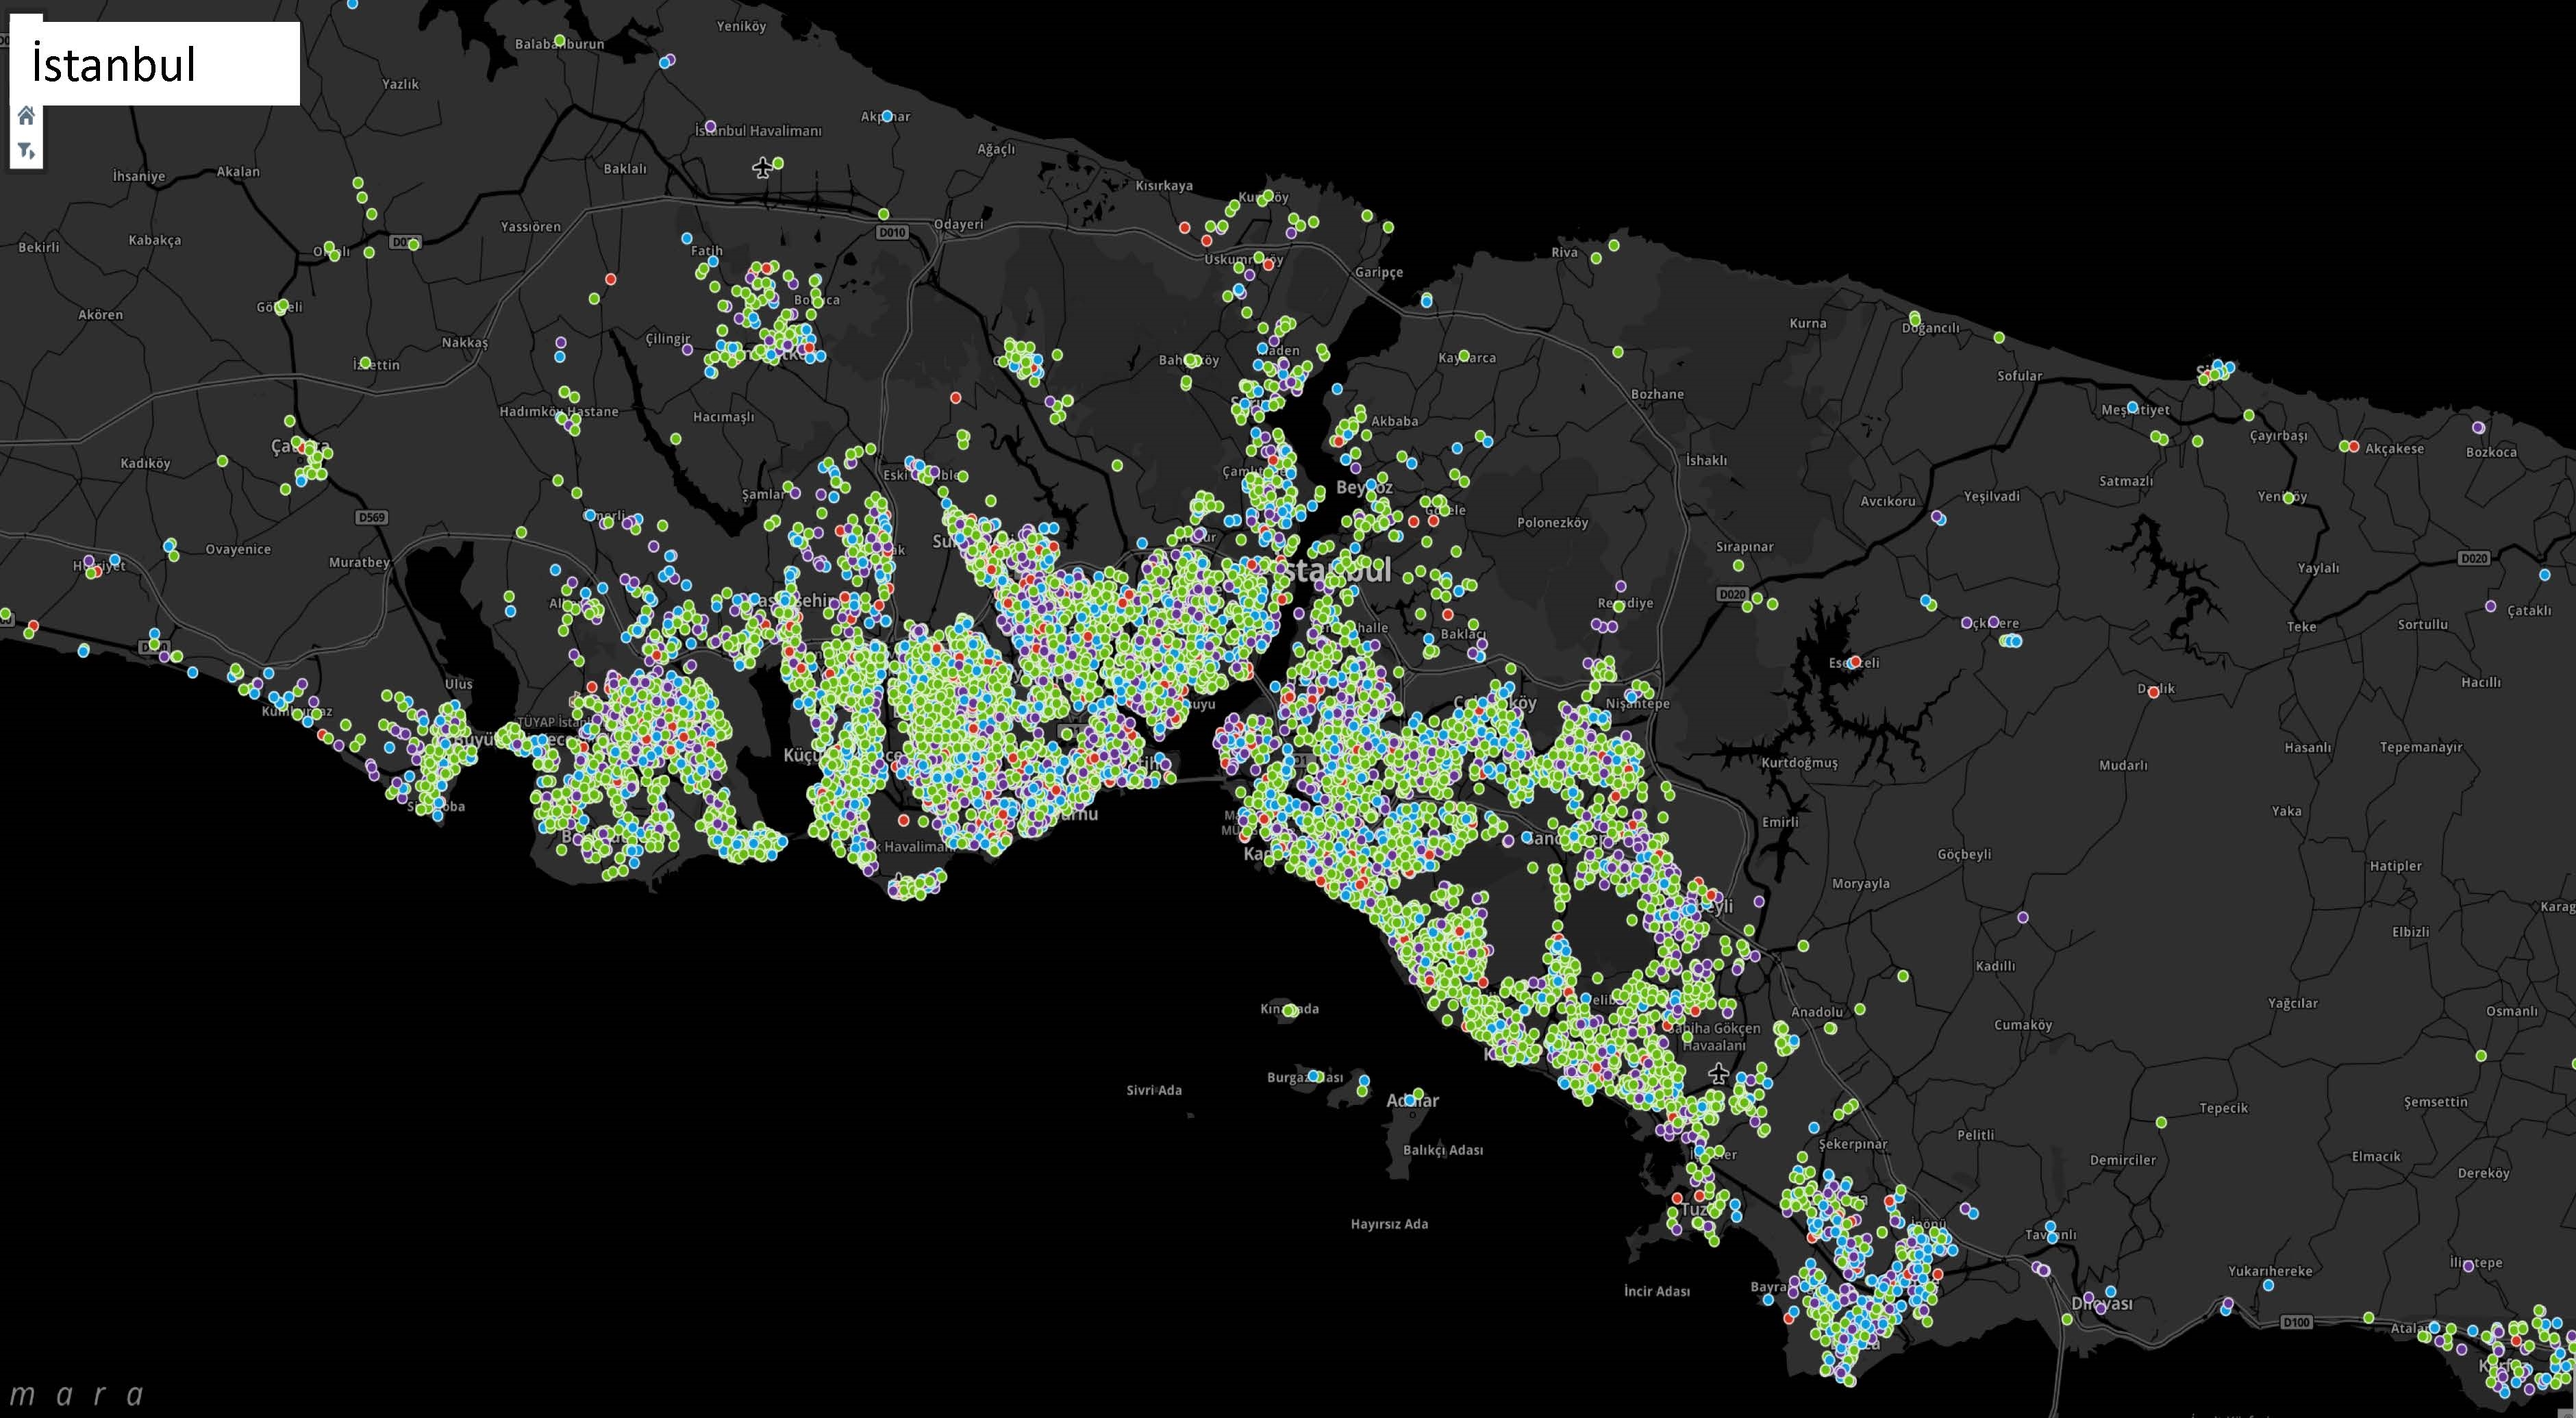The image size is (2576, 1418).
Task: Click the D020 shield near Sırapınar
Action: 1732,594
